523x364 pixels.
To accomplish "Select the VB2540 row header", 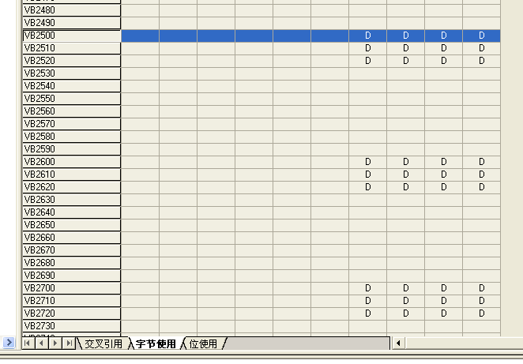I will [x=71, y=86].
